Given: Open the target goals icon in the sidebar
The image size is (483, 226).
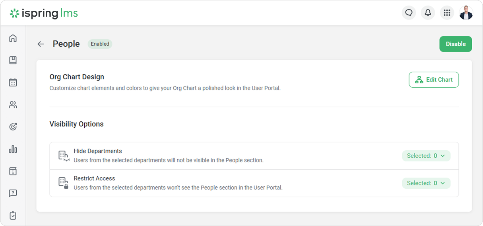Looking at the screenshot, I should [x=13, y=127].
